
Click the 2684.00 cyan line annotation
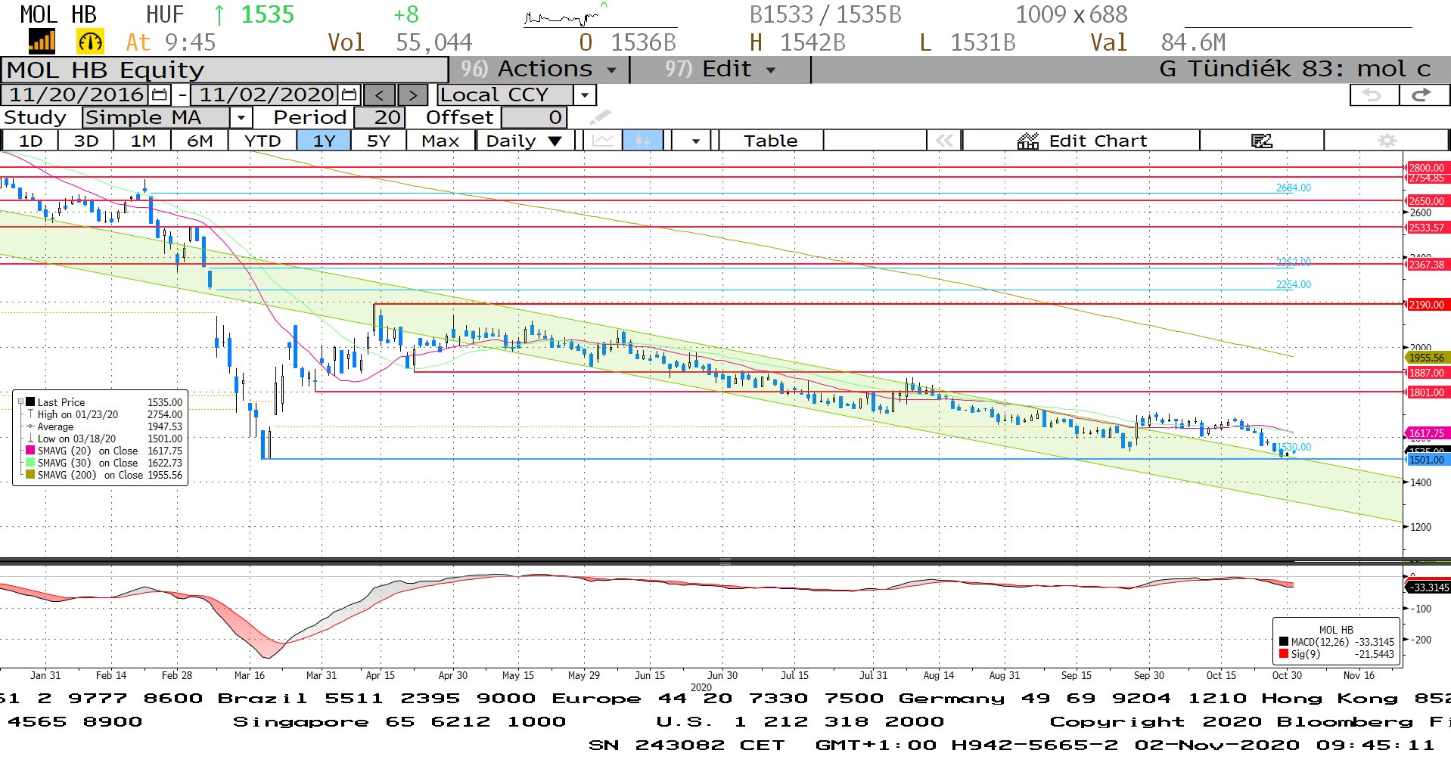(x=1294, y=188)
